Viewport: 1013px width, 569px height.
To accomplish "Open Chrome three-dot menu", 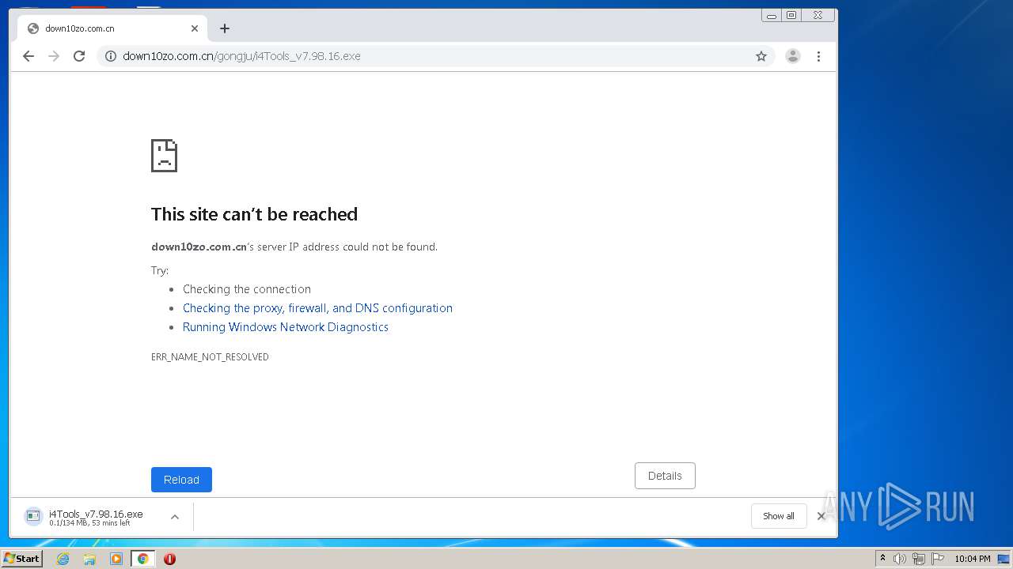I will pos(818,56).
